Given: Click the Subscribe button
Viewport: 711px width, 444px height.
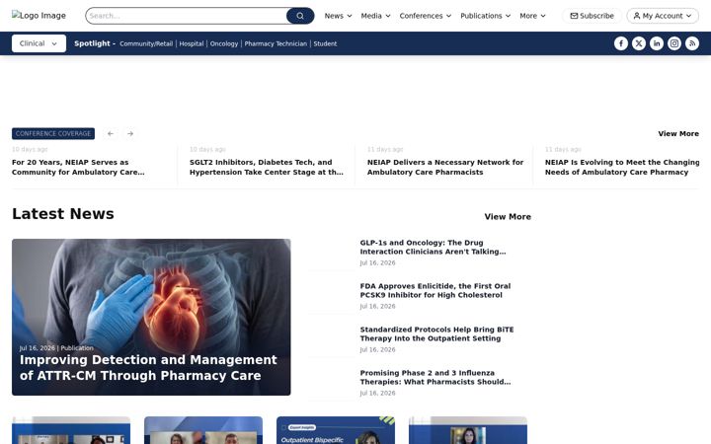Looking at the screenshot, I should coord(592,16).
